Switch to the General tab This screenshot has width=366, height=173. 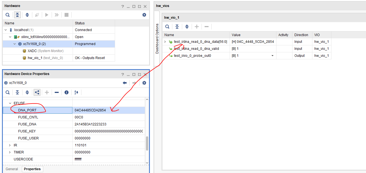click(12, 169)
